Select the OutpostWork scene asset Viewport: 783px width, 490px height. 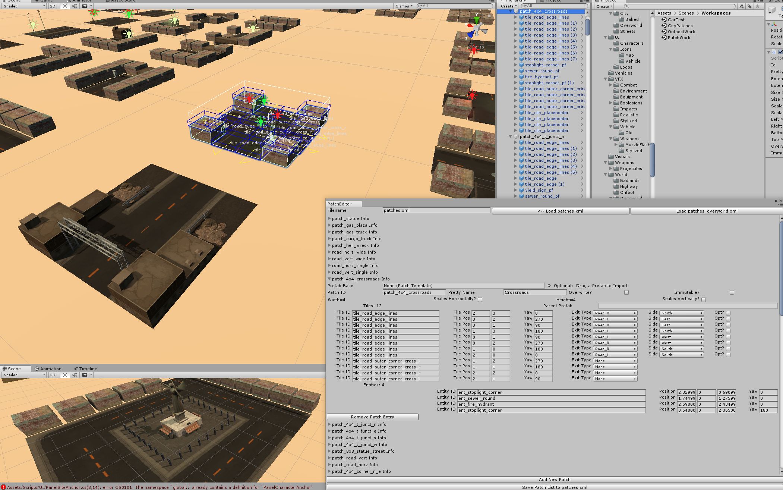tap(678, 32)
